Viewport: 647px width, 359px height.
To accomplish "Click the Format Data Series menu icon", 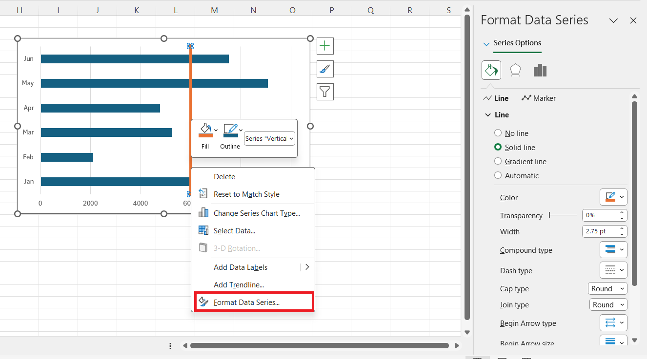I will point(203,302).
